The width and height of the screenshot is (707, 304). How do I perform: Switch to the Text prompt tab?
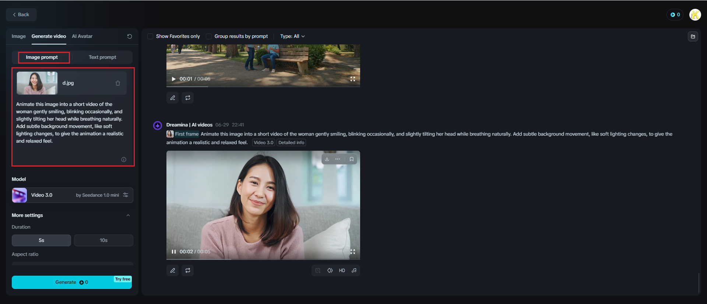(x=102, y=57)
